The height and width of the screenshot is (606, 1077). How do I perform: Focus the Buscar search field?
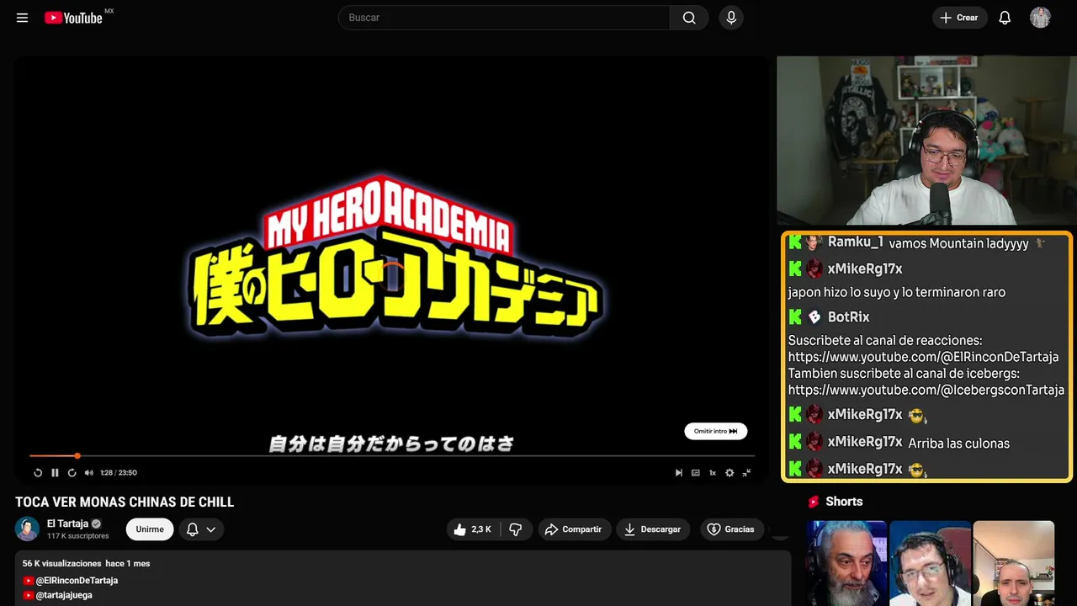tap(504, 18)
